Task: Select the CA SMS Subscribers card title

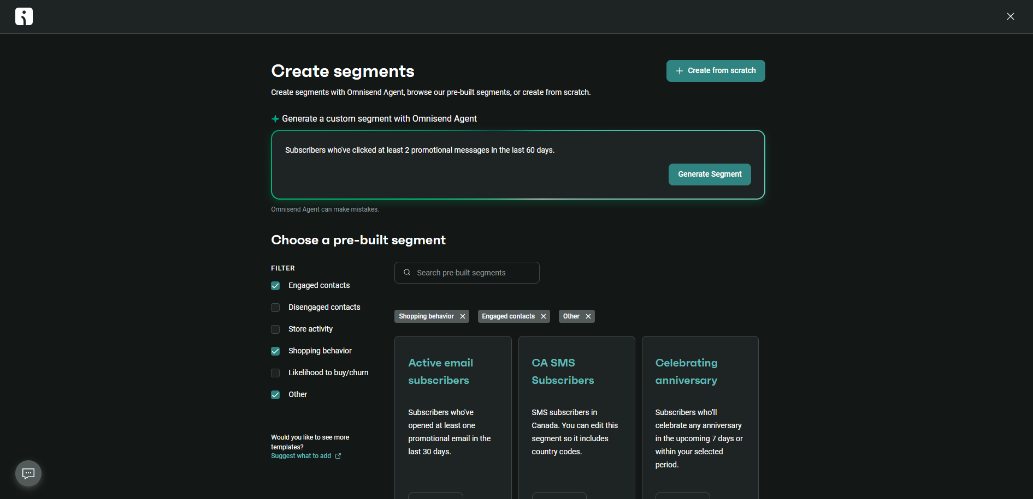Action: click(563, 371)
